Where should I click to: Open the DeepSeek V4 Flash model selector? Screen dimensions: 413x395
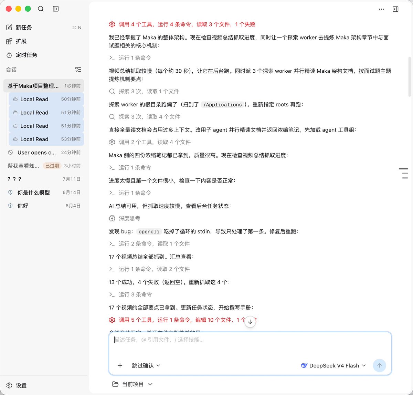click(333, 365)
